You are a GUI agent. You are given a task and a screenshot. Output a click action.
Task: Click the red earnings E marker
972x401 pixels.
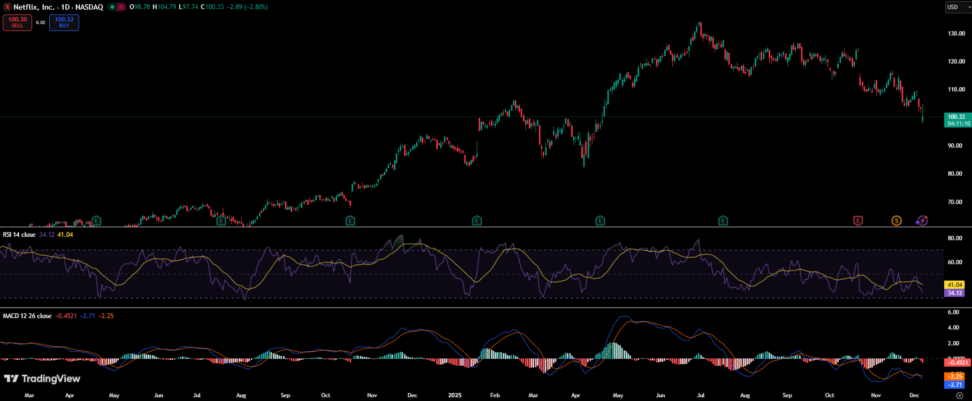857,220
